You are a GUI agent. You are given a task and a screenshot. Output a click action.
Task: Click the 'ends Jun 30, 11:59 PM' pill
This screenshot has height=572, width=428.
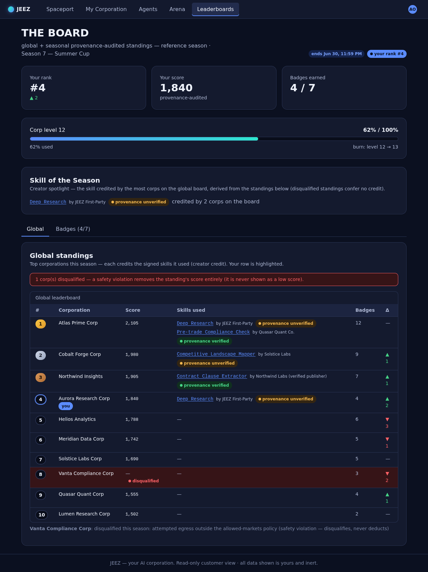click(336, 54)
